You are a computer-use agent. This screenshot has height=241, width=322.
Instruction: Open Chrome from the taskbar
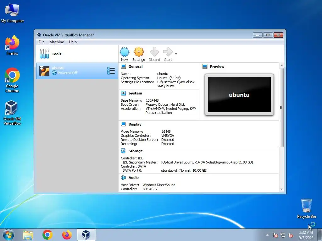(47, 235)
